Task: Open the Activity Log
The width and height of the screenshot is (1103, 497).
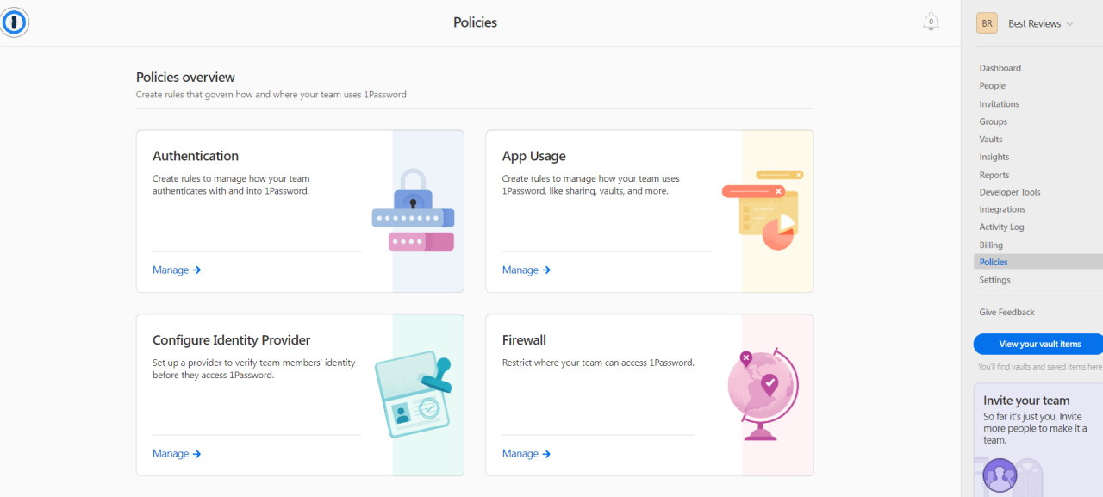Action: [1001, 227]
